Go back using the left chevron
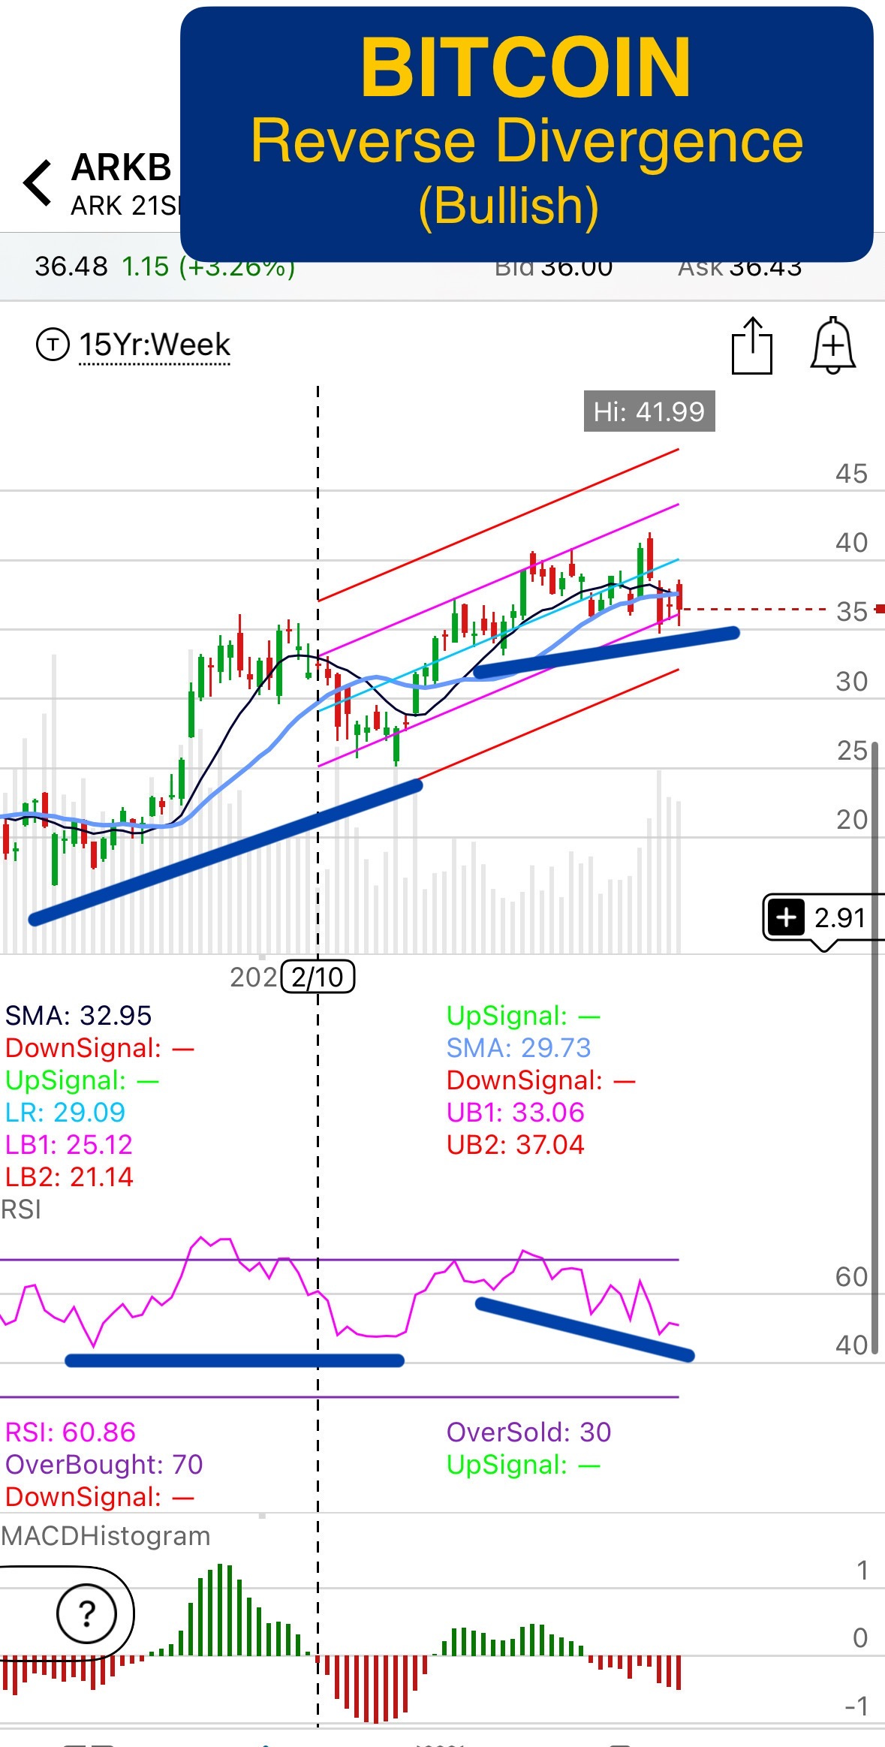This screenshot has height=1747, width=885. click(38, 182)
